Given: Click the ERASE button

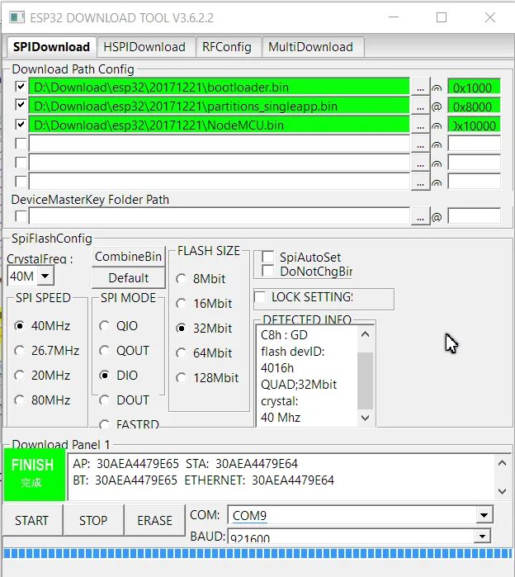Looking at the screenshot, I should coord(154,520).
